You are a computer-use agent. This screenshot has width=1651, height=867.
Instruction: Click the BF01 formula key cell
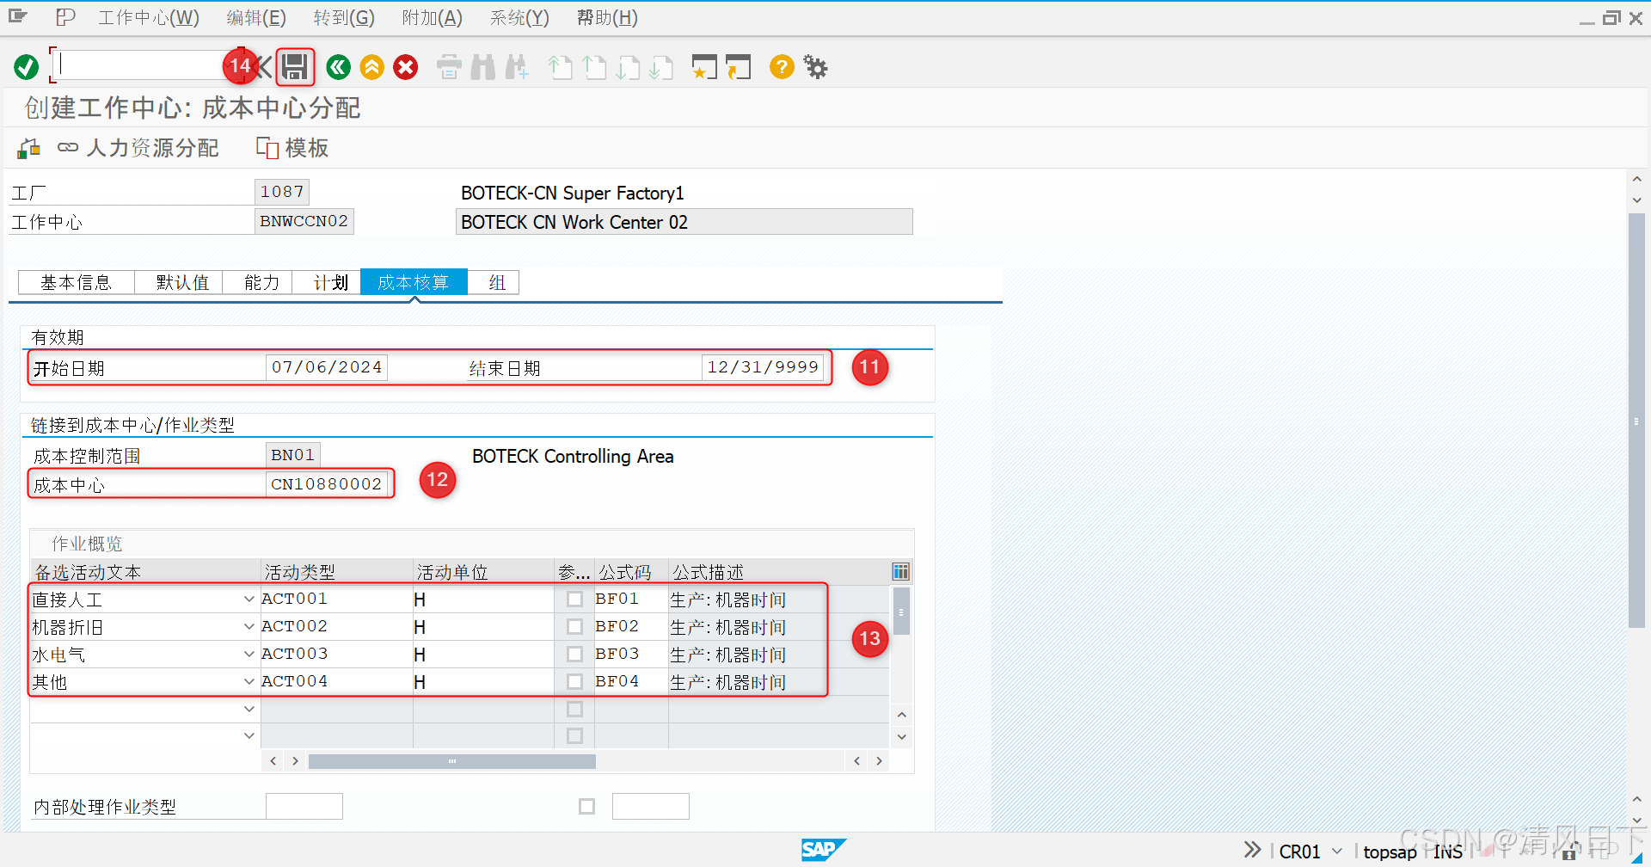(630, 599)
